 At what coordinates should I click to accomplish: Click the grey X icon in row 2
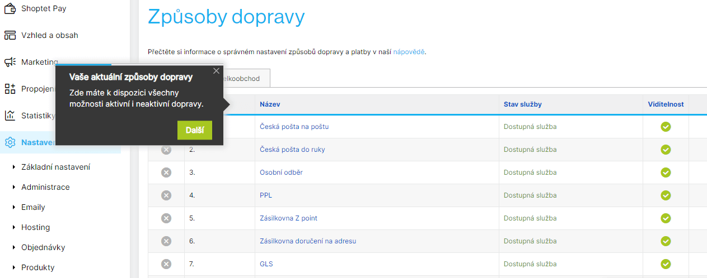166,150
